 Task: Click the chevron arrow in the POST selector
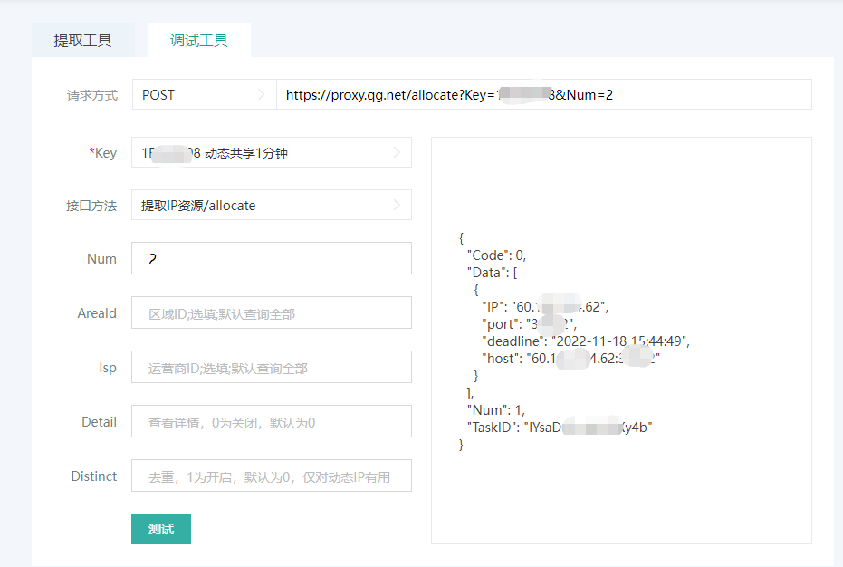click(x=261, y=94)
